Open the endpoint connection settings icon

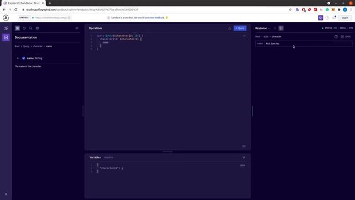[x=69, y=18]
